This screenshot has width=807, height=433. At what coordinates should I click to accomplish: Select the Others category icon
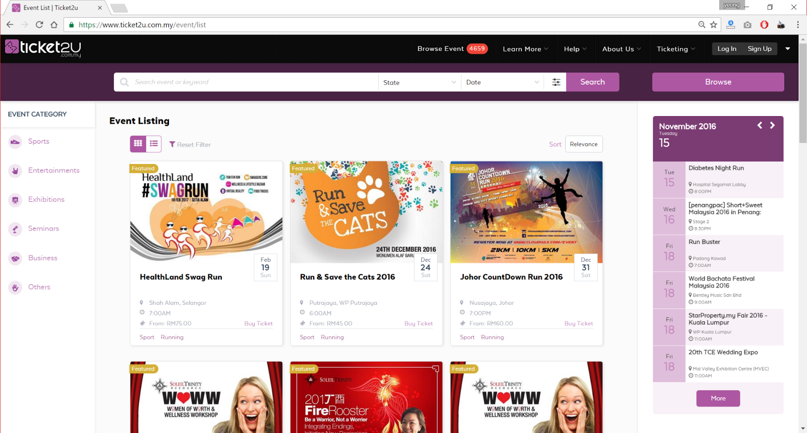point(15,288)
